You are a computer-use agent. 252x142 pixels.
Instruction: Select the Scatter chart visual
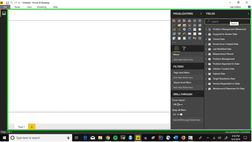179,30
